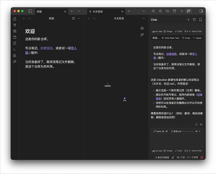Apply the quoted note block
Image resolution: width=216 pixels, height=174 pixels.
(x=198, y=38)
